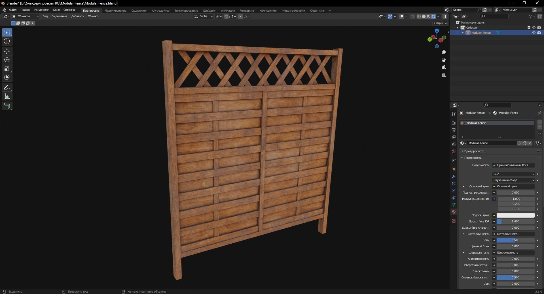544x294 pixels.
Task: Collapse the Collection tree in outliner
Action: pyautogui.click(x=458, y=28)
